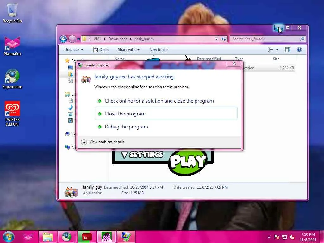Select the Computer icon in navigation pane
Image resolution: width=324 pixels, height=243 pixels.
click(x=67, y=134)
